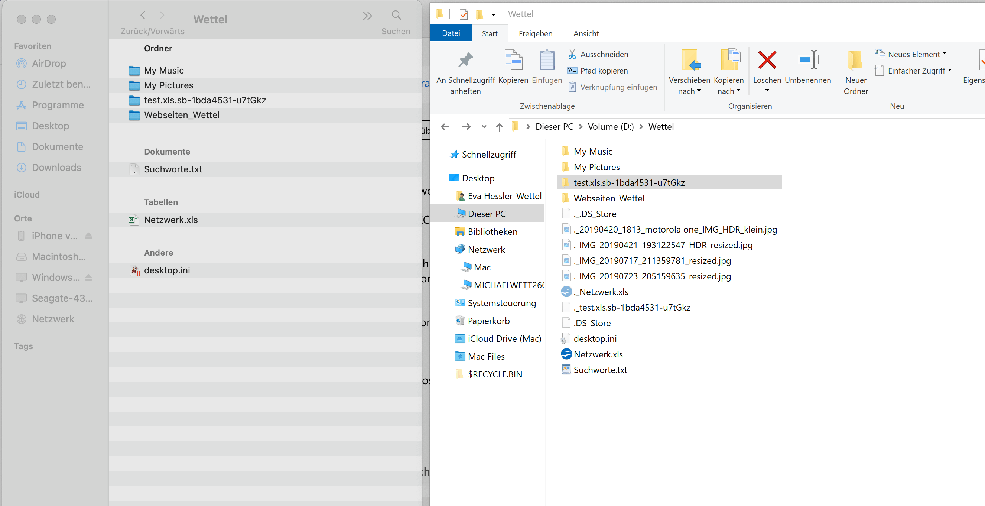Create folder with Neuer Ordner icon
The width and height of the screenshot is (985, 506).
[x=855, y=61]
